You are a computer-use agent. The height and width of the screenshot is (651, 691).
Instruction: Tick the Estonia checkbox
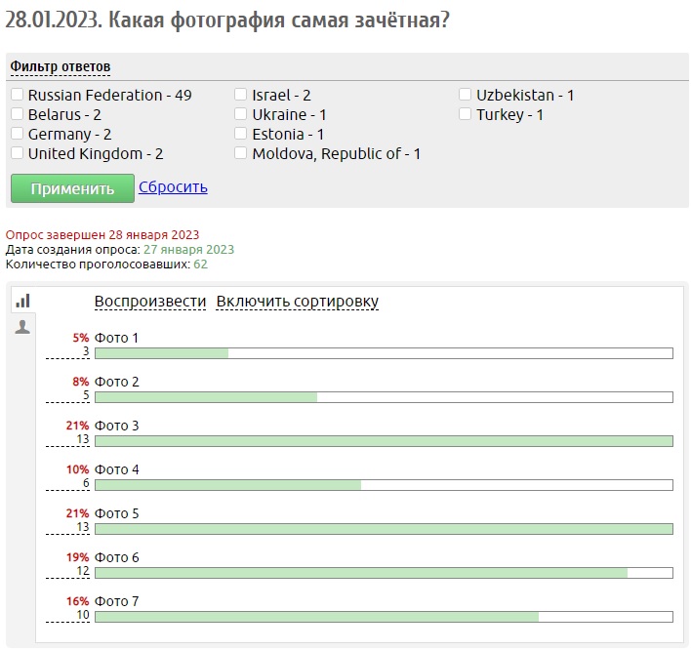pyautogui.click(x=241, y=135)
